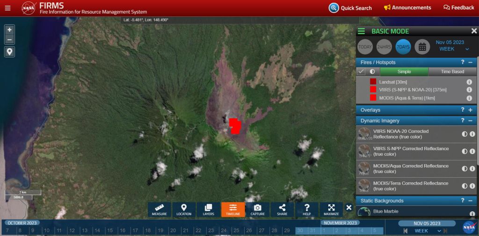Expand the Overlays section
The height and width of the screenshot is (236, 479).
point(470,110)
